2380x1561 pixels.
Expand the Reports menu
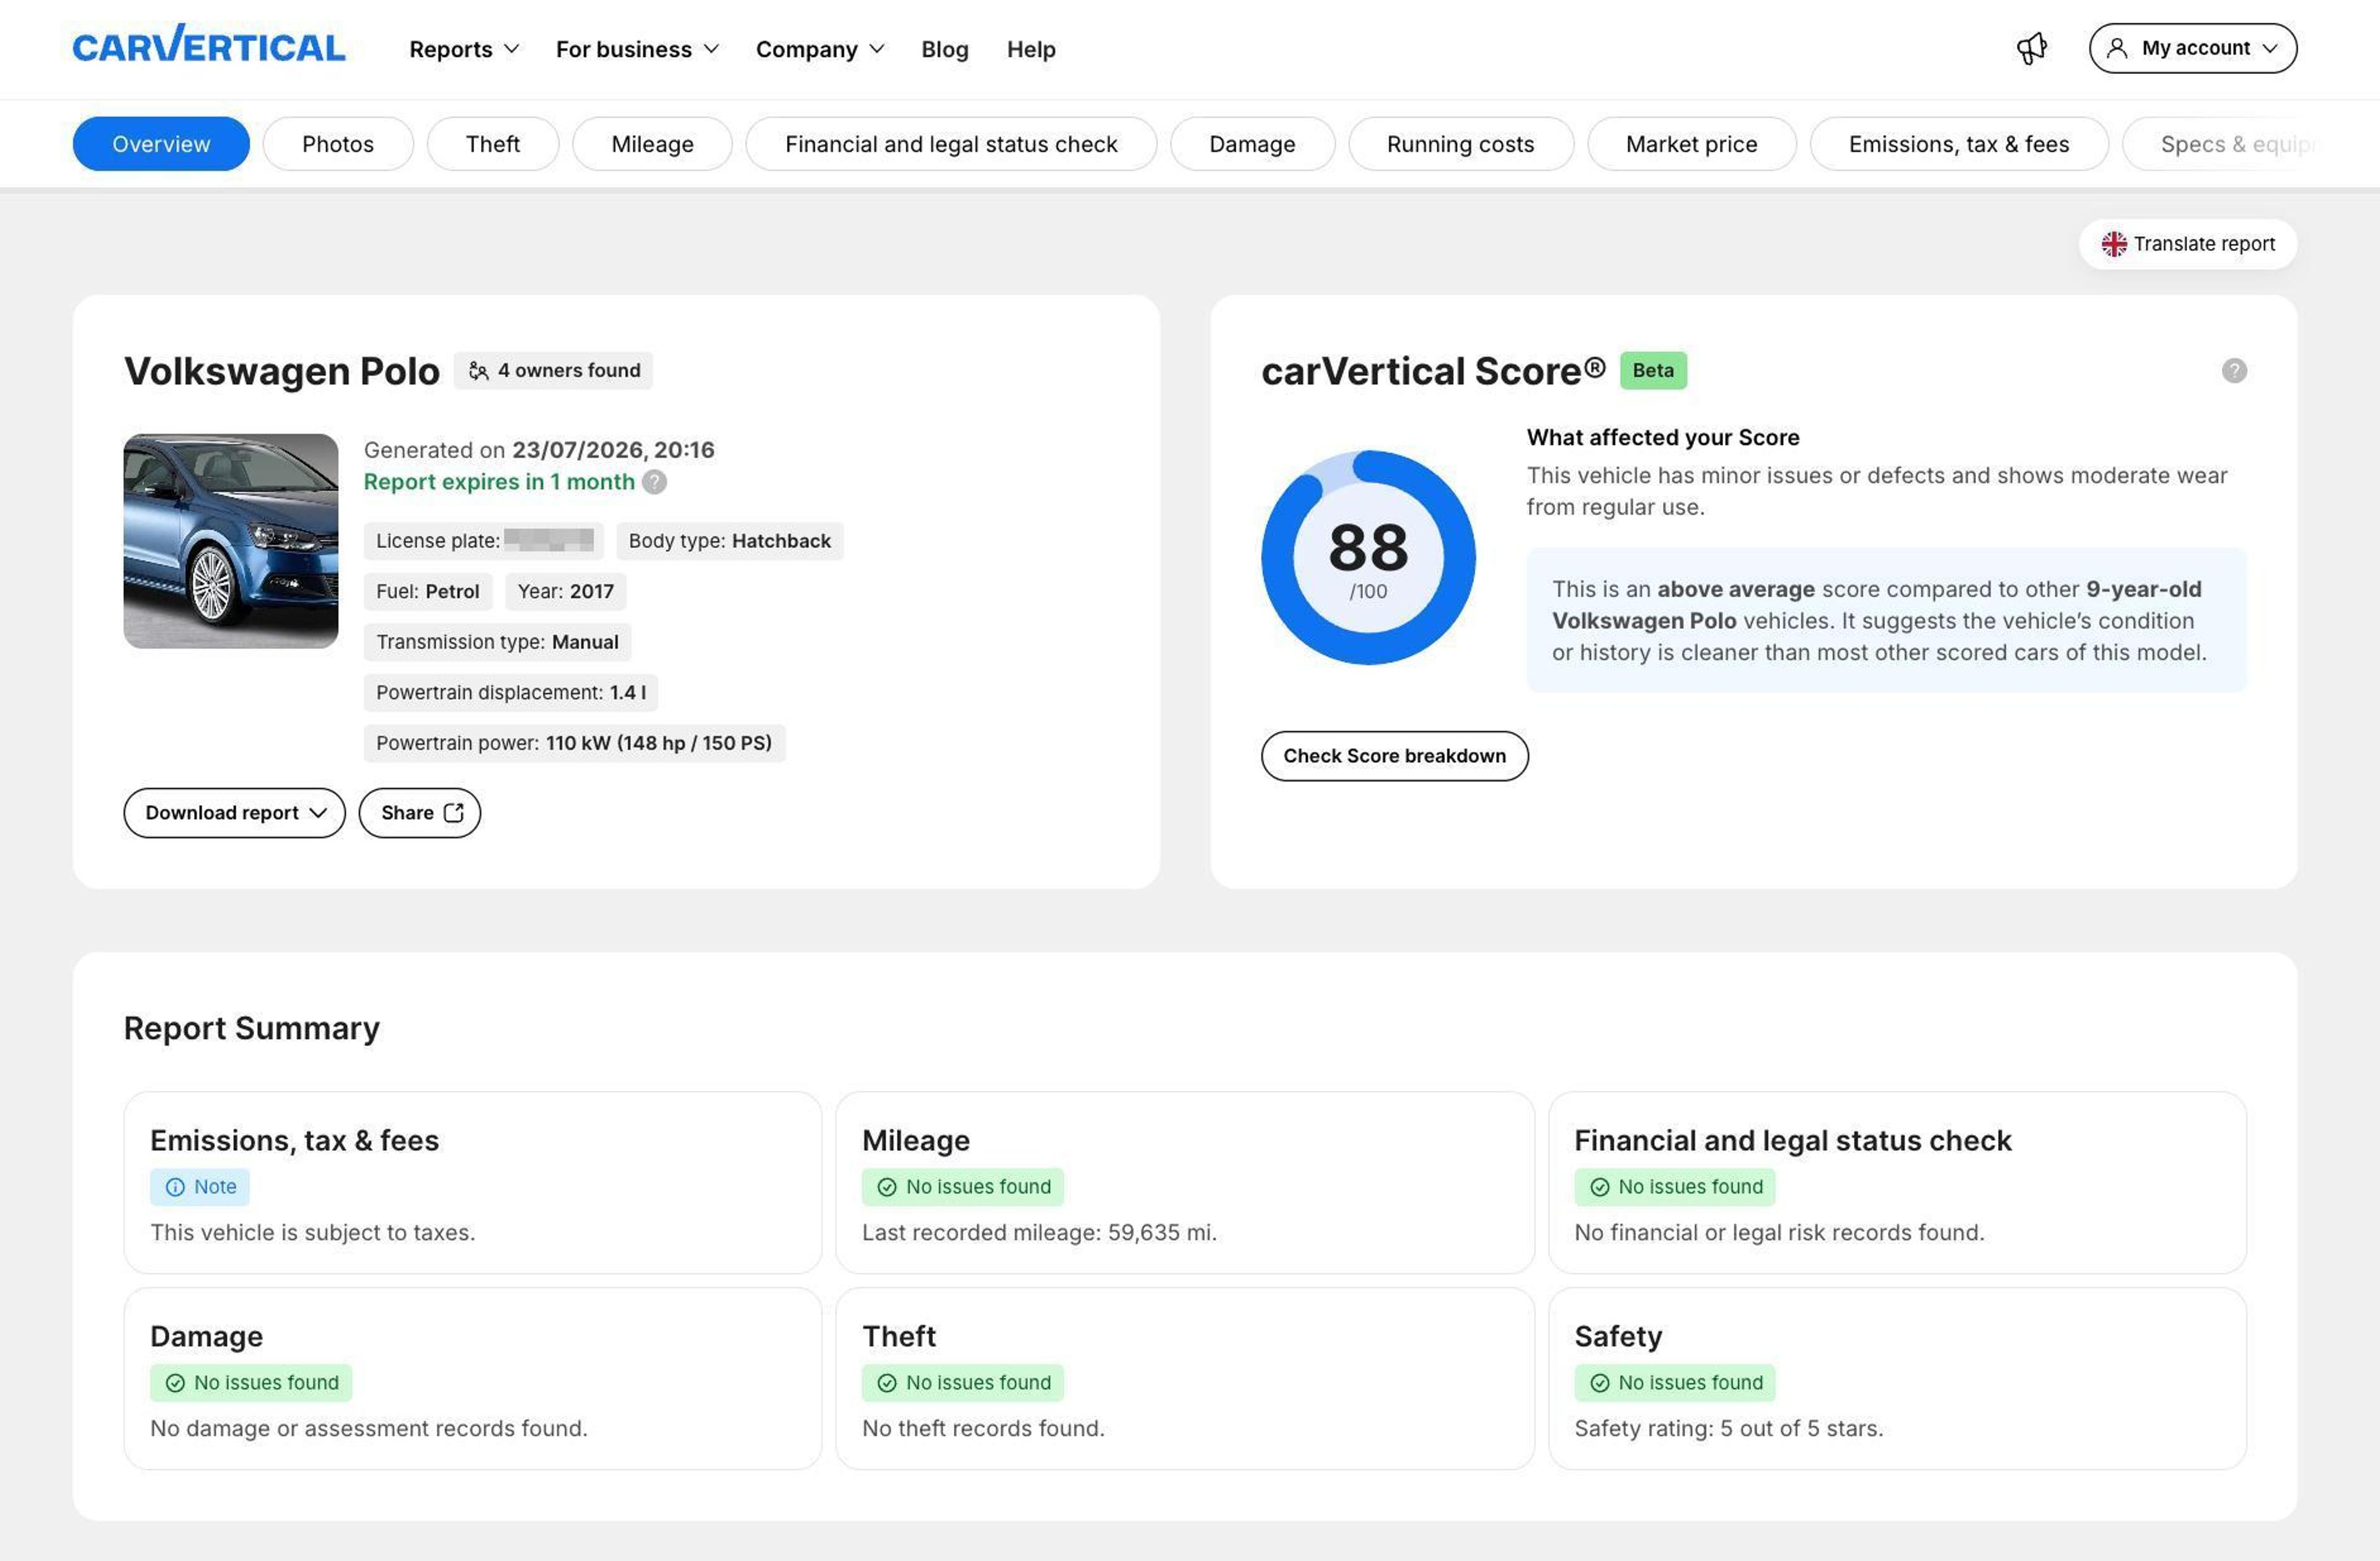(x=464, y=49)
